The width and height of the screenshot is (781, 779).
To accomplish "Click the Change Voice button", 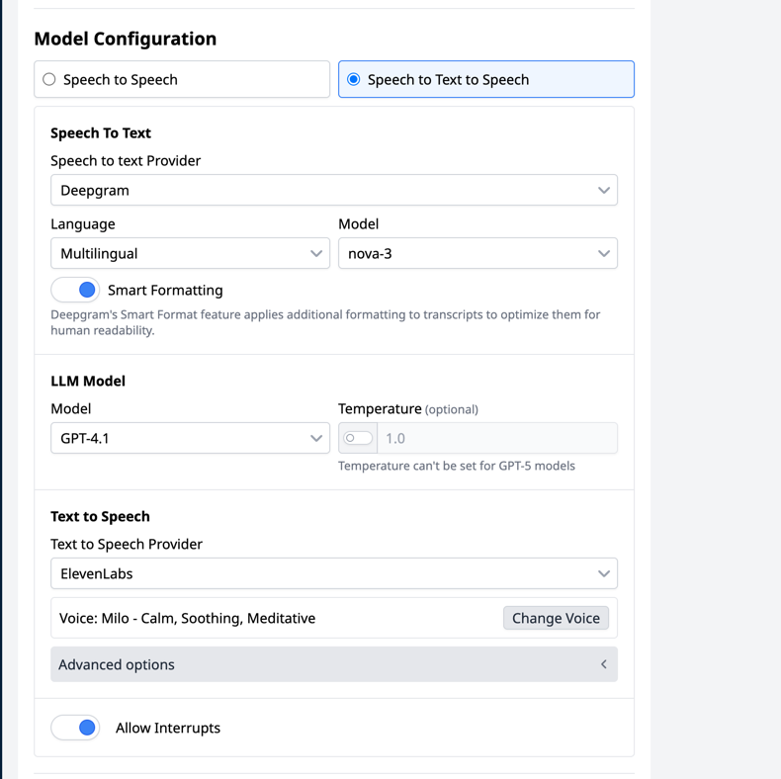I will (x=556, y=618).
